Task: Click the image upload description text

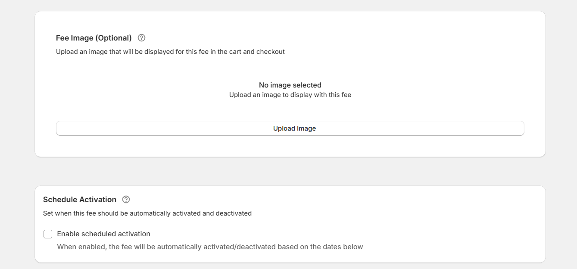Action: tap(170, 51)
